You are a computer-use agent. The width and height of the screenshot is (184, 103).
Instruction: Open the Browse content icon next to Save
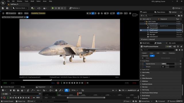(x=7, y=8)
